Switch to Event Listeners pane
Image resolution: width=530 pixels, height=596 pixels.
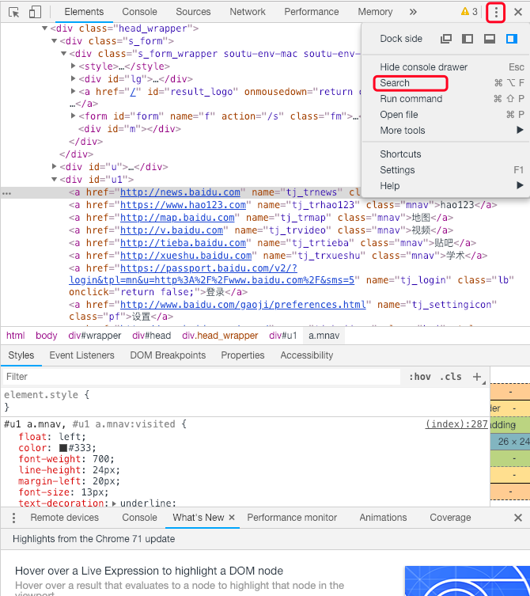click(x=81, y=355)
